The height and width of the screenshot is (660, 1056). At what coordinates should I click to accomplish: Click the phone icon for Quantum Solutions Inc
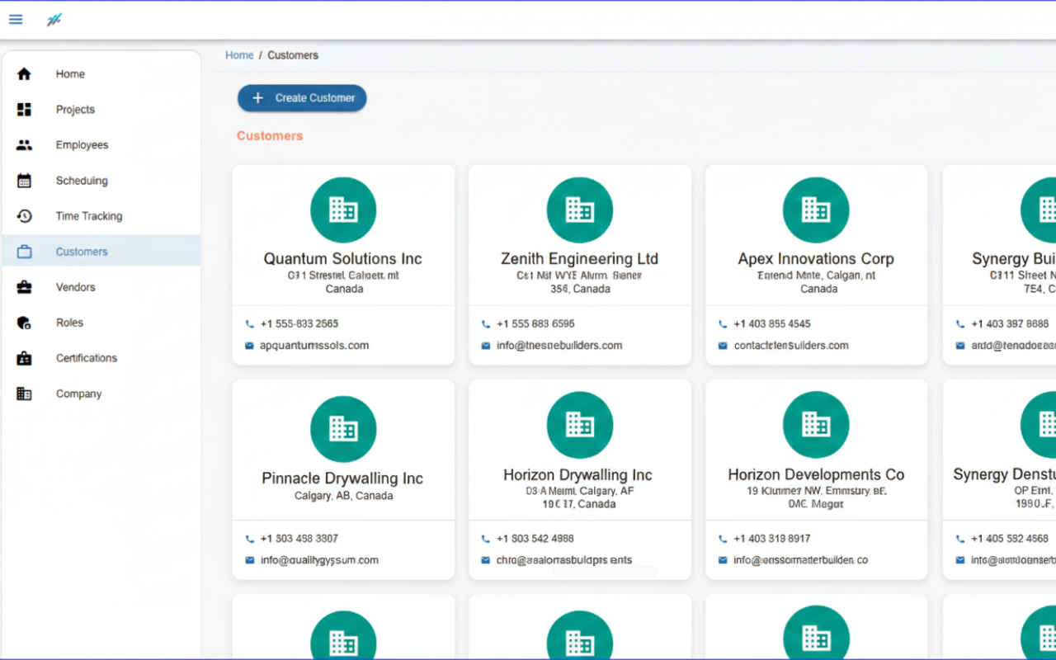pos(249,323)
